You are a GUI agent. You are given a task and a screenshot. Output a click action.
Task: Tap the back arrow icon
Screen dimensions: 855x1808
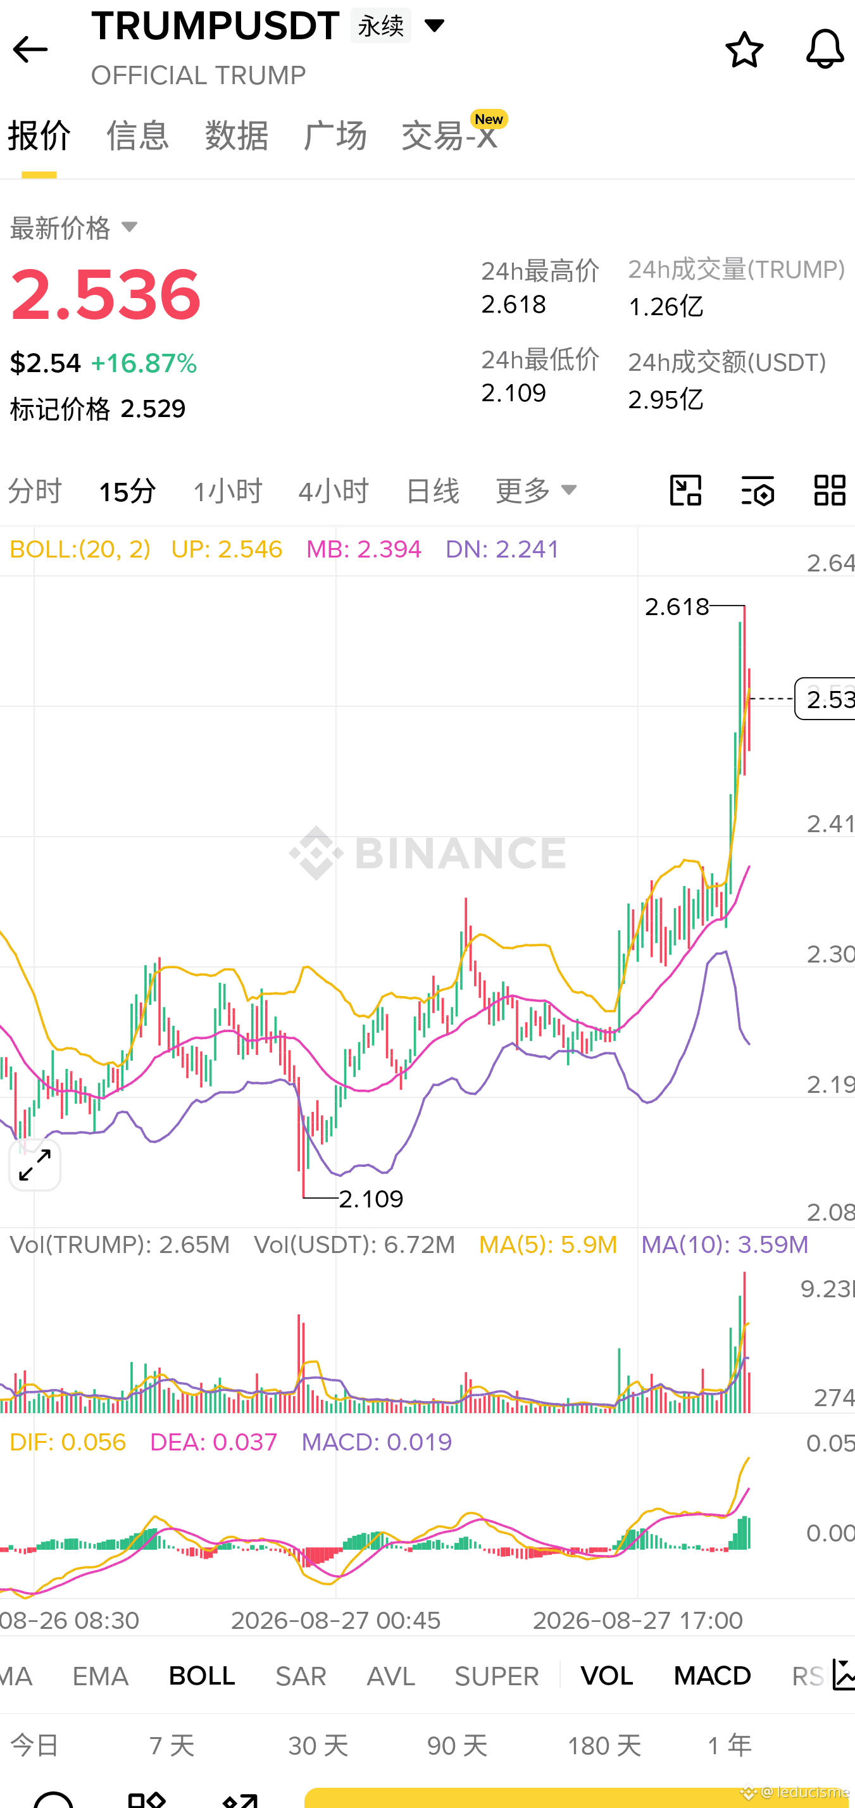pyautogui.click(x=30, y=50)
